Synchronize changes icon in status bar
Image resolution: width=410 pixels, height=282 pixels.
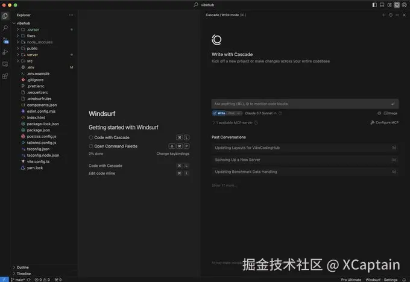tap(28, 280)
